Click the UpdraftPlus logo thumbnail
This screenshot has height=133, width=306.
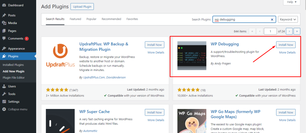click(x=60, y=56)
